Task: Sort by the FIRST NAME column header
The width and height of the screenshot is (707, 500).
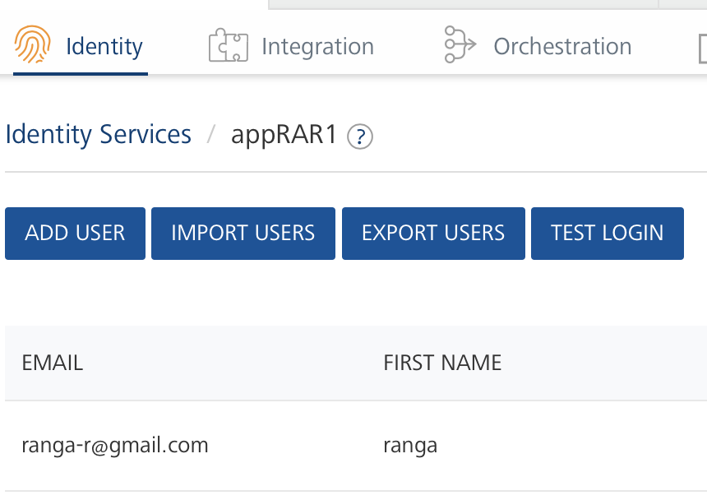Action: (x=442, y=363)
